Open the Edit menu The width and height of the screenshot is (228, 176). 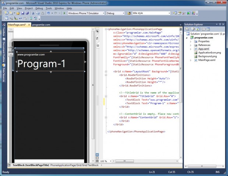pos(12,8)
